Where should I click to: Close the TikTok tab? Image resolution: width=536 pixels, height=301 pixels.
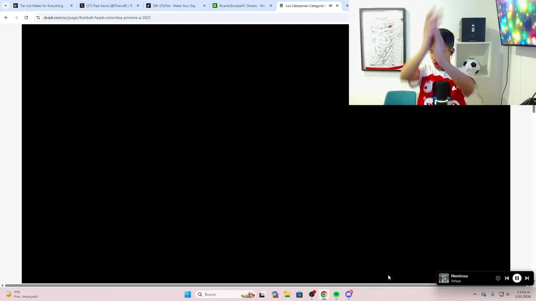click(204, 6)
